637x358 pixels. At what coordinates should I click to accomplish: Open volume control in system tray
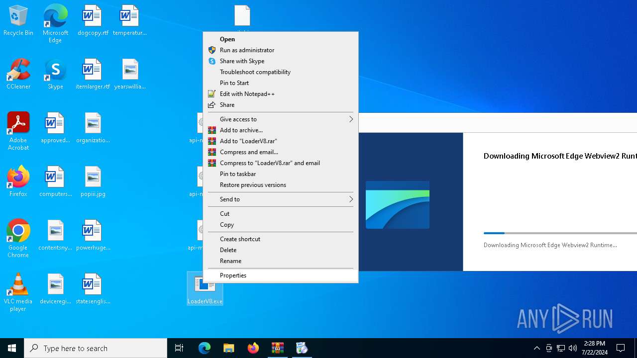[x=573, y=348]
